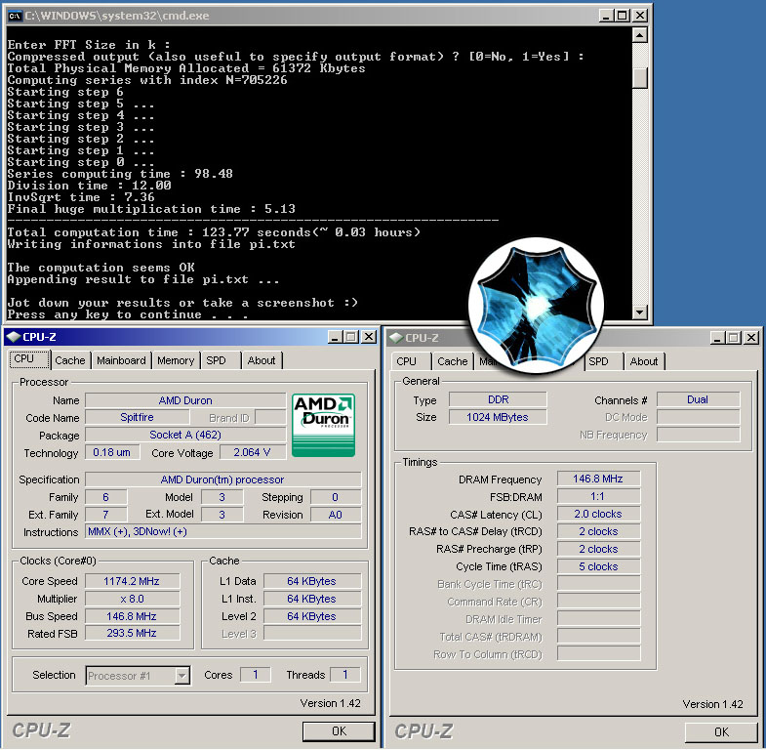Click 'Press any key to continue' line in cmd

128,314
